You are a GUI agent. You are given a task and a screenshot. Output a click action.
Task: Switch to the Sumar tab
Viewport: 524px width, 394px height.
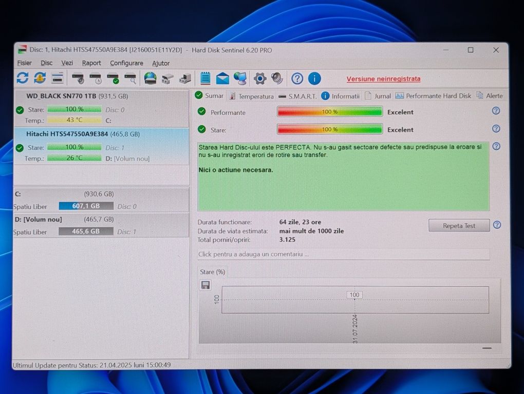[209, 96]
